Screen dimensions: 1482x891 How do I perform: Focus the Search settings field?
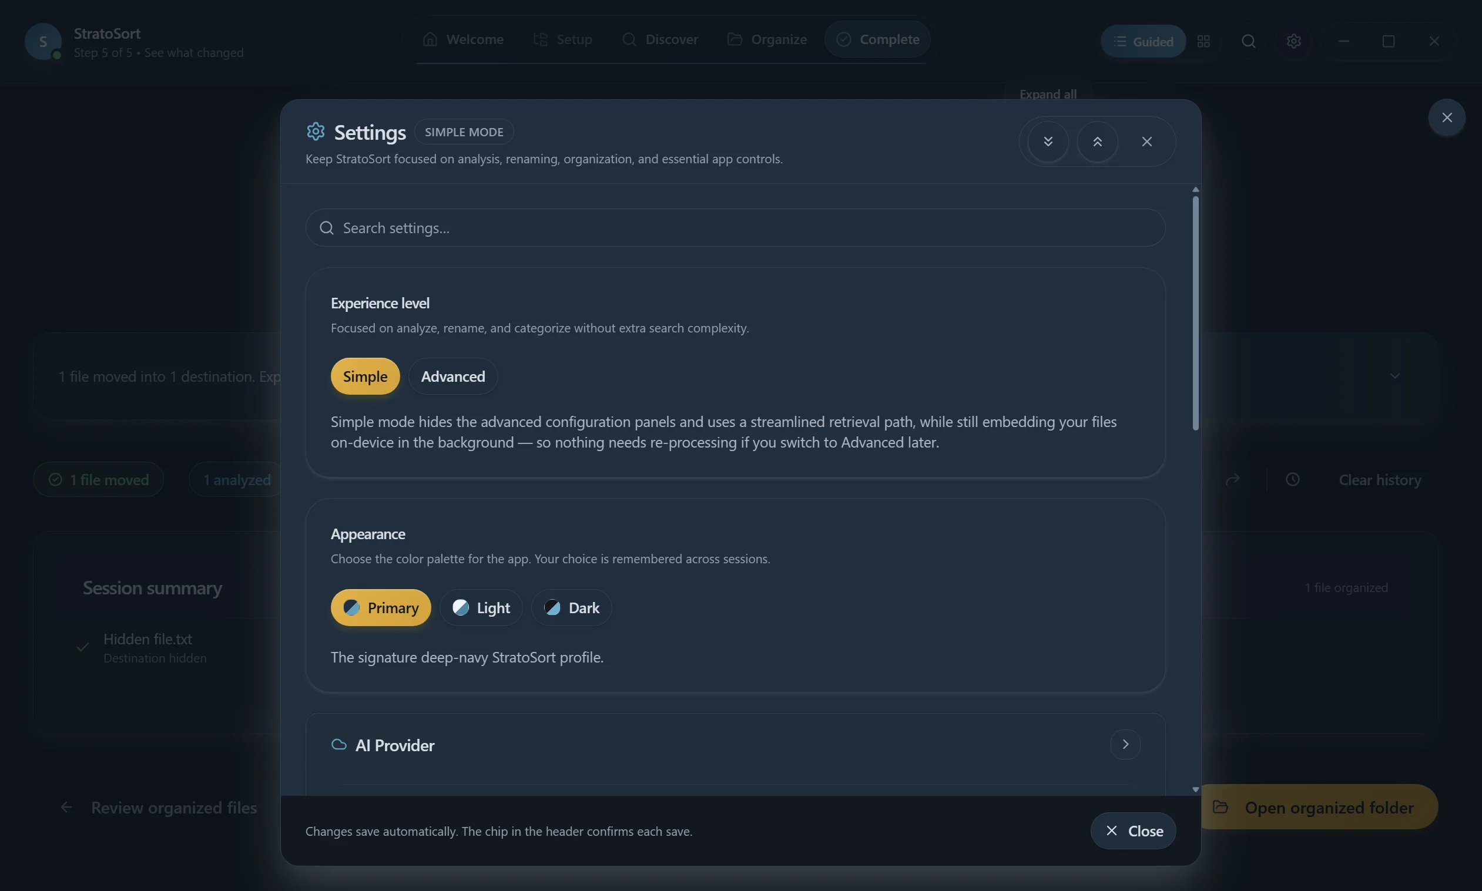pyautogui.click(x=735, y=228)
